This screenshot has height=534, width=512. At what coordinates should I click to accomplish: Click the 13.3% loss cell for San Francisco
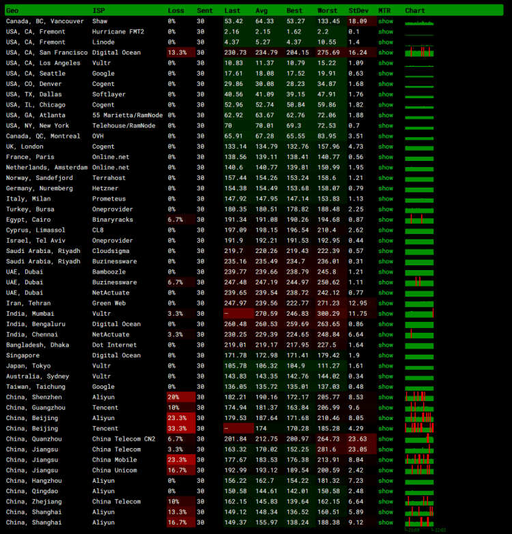[x=181, y=53]
